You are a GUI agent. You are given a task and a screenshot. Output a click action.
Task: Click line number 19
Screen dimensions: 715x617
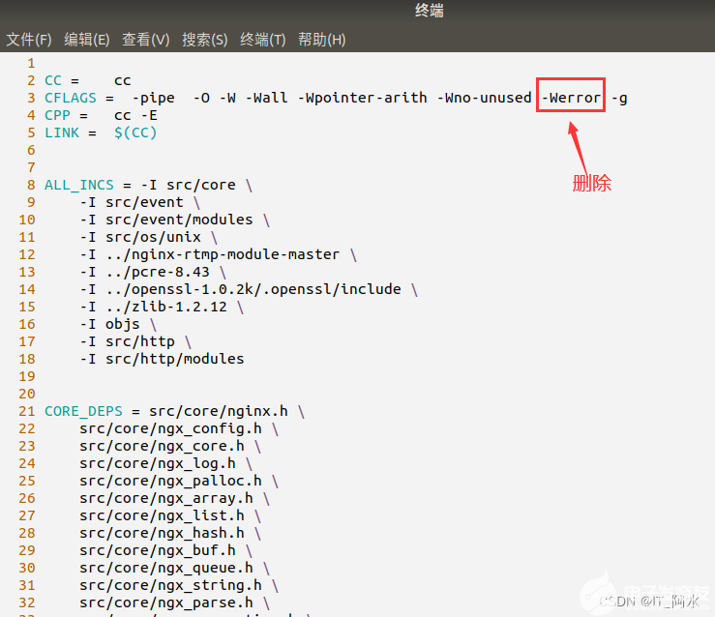[27, 376]
